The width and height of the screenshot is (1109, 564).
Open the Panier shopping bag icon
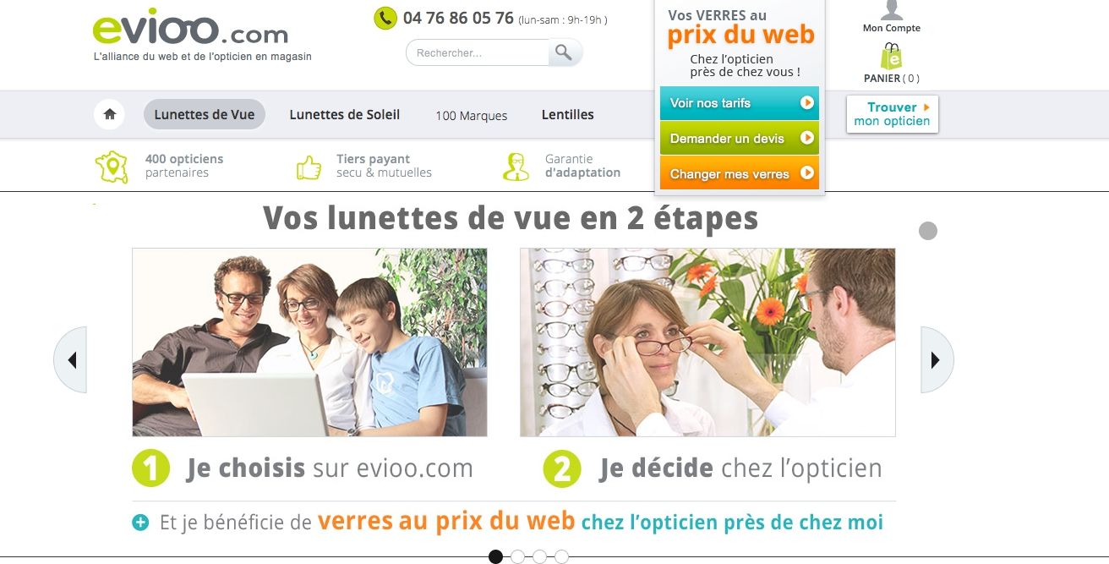(891, 57)
